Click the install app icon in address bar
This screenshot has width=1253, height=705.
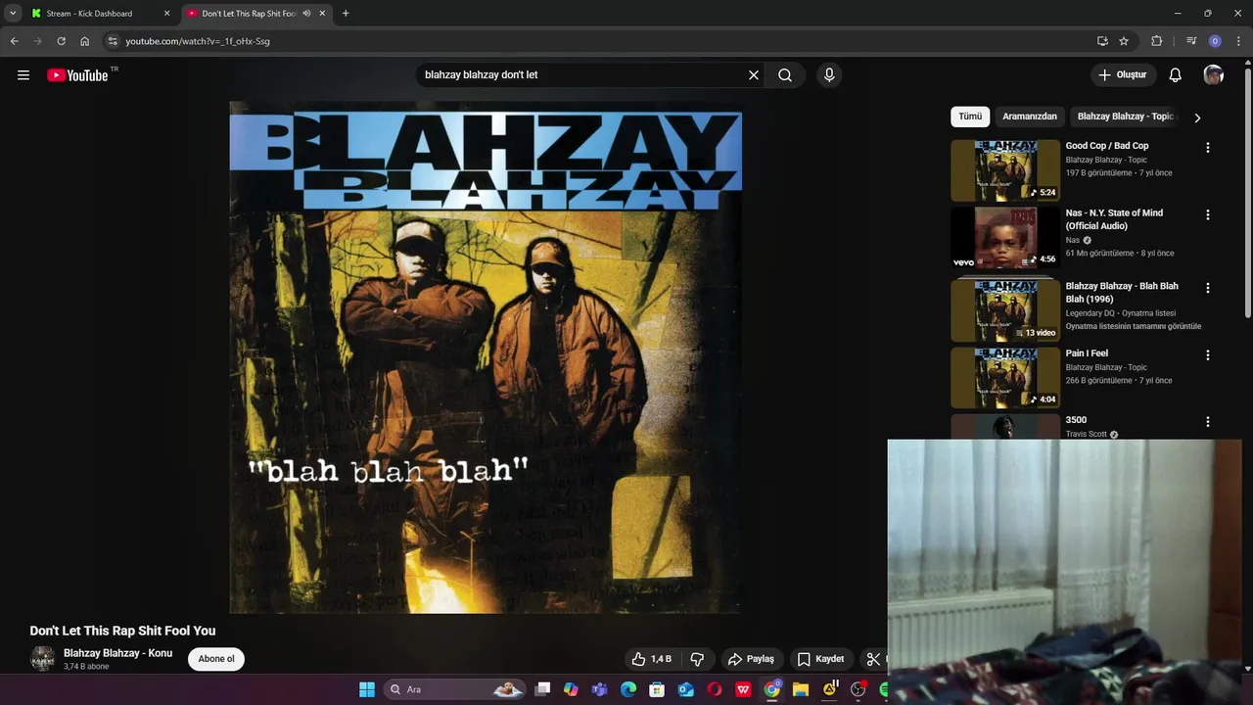1102,41
